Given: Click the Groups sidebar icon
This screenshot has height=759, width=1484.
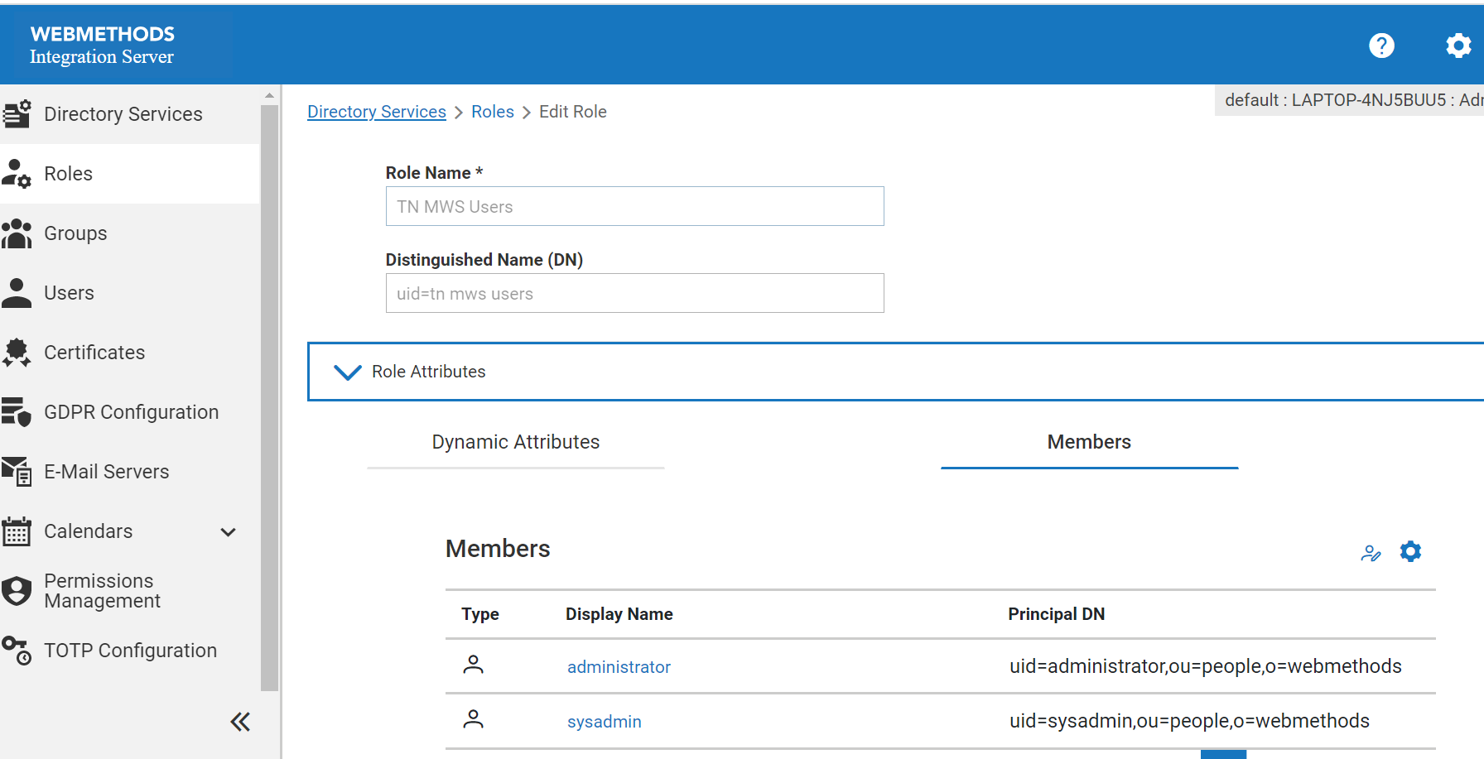Looking at the screenshot, I should click(x=17, y=233).
